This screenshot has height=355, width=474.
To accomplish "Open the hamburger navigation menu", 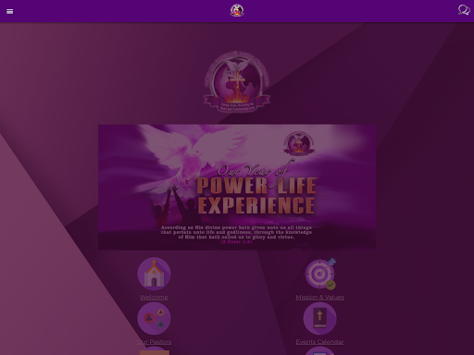I will [9, 11].
